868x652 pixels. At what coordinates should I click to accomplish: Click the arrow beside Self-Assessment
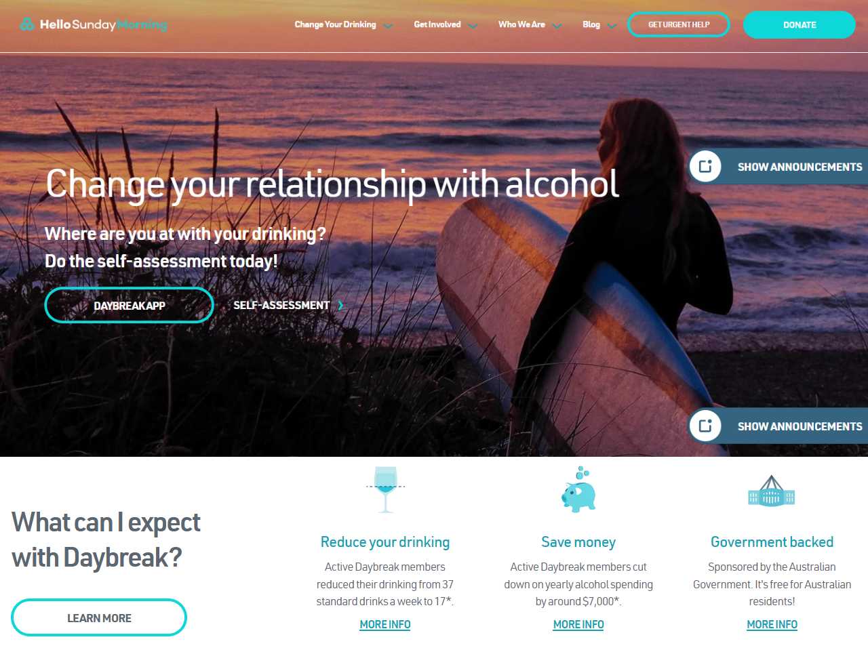(x=340, y=305)
